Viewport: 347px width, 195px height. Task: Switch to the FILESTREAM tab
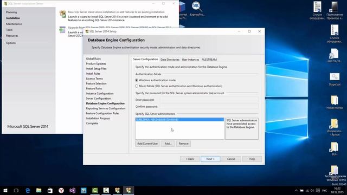click(209, 60)
